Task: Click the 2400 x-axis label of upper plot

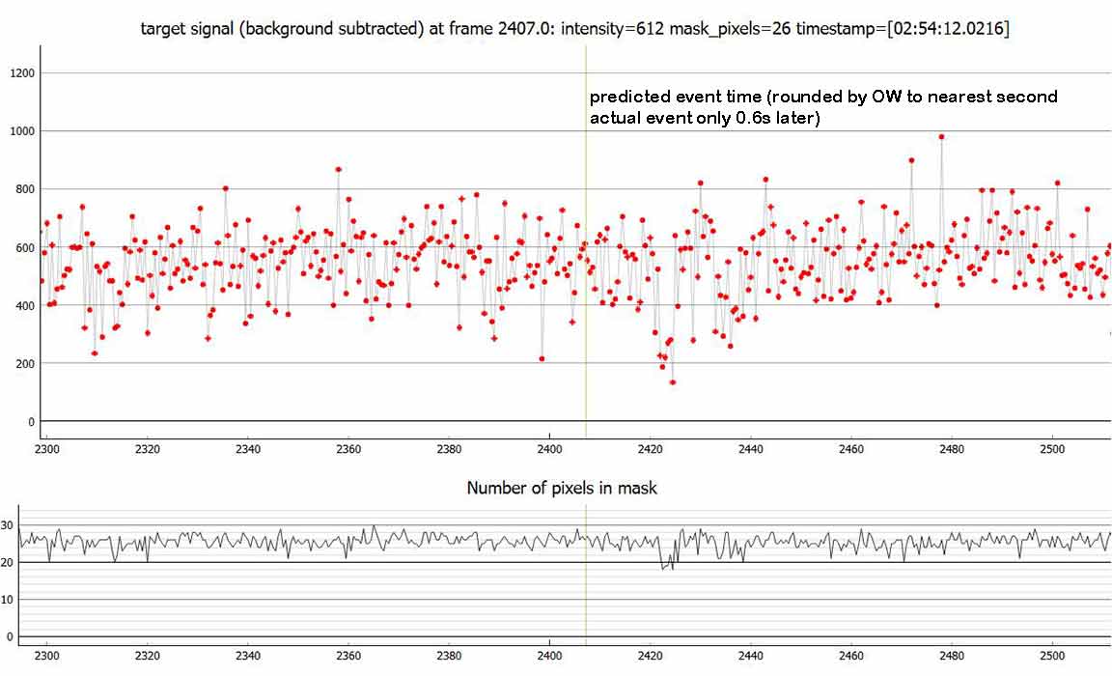Action: click(549, 450)
